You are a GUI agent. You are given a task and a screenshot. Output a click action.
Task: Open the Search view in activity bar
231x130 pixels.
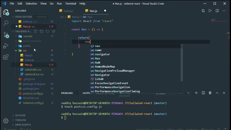click(6, 23)
